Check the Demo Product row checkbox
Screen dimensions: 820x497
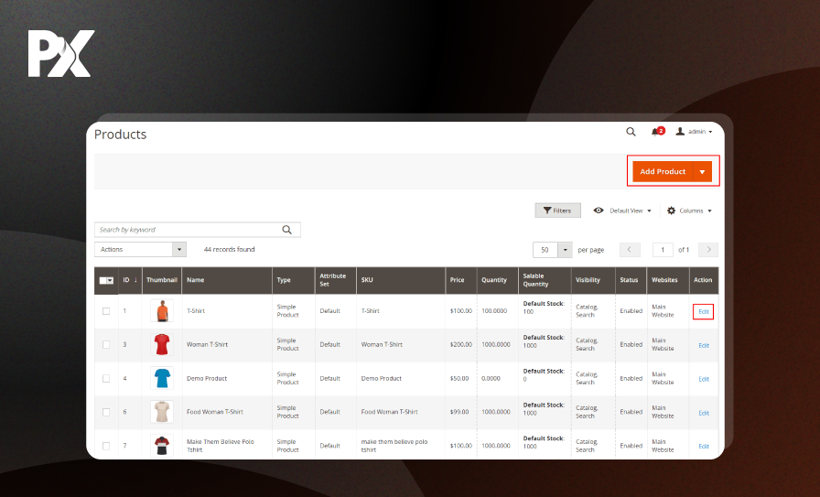(x=106, y=379)
